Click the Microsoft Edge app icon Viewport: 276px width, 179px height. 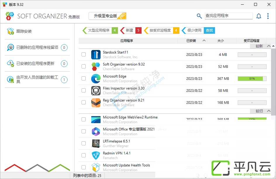tap(96, 78)
